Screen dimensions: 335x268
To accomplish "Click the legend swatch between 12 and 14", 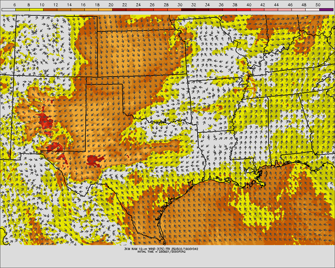I will pyautogui.click(x=64, y=9).
